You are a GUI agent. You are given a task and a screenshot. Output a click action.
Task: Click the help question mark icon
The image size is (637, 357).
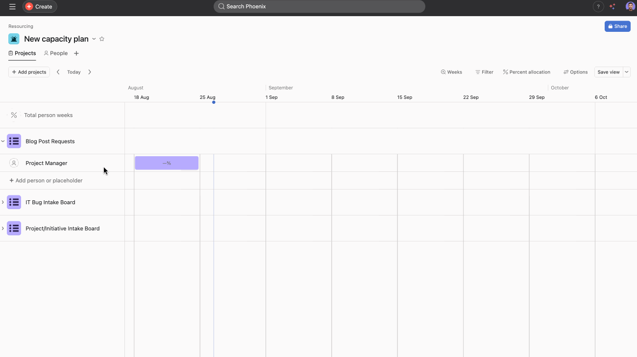click(598, 6)
